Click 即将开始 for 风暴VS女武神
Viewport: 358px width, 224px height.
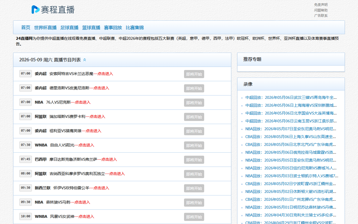click(194, 217)
